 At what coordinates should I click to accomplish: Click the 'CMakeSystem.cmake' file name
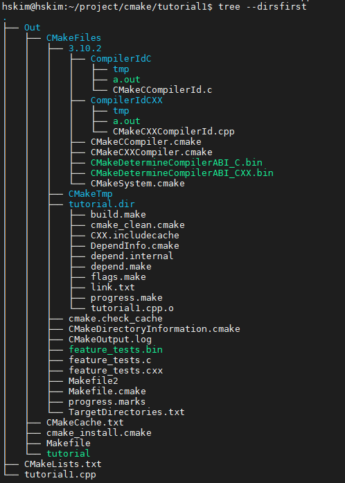point(138,183)
